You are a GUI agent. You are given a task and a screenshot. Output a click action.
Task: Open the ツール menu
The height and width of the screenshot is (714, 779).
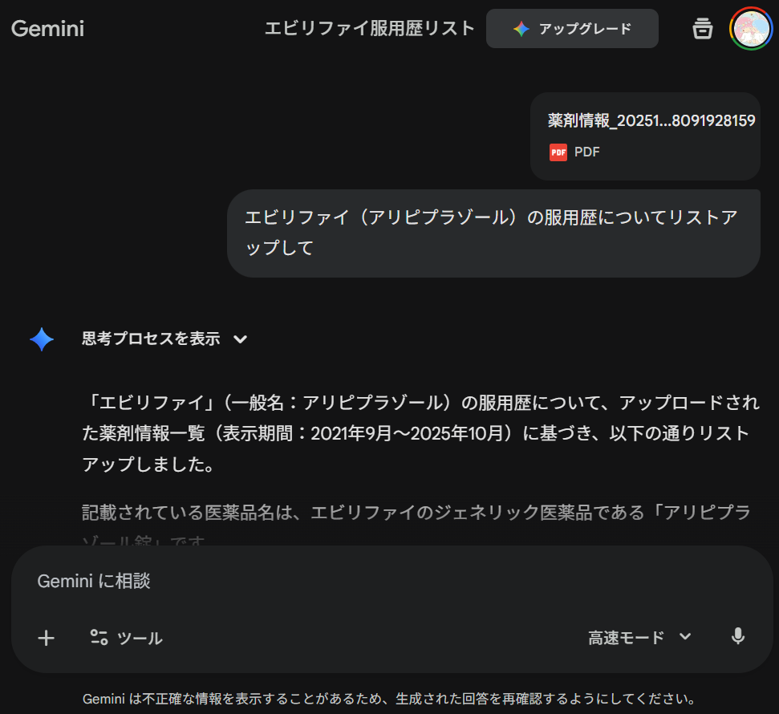tap(127, 638)
